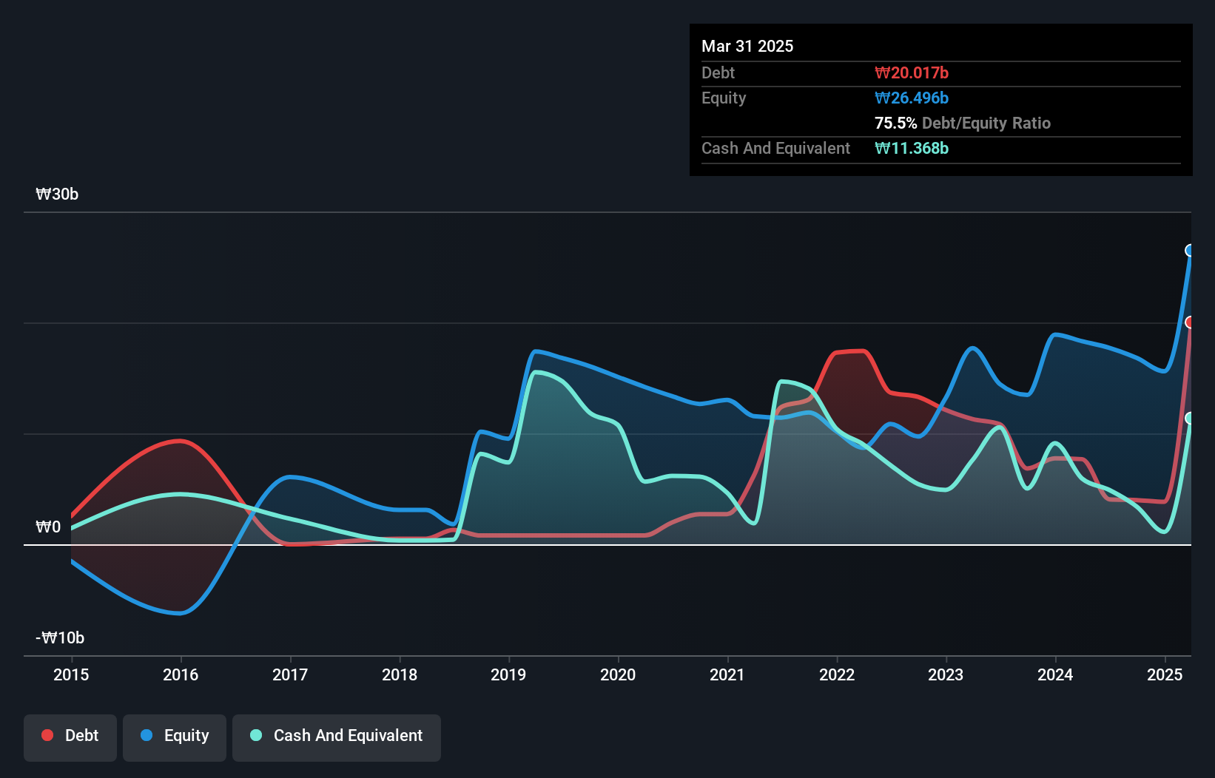Click the 75.5% Debt/Equity Ratio text
The image size is (1215, 778).
963,123
